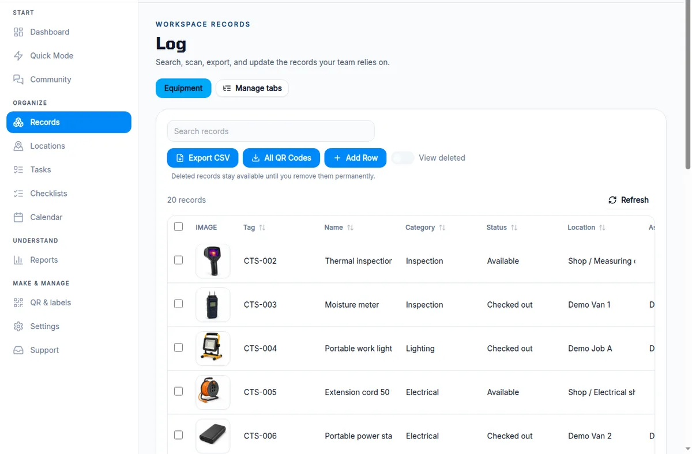The height and width of the screenshot is (454, 692).
Task: Go to Dashboard in the sidebar
Action: point(69,32)
